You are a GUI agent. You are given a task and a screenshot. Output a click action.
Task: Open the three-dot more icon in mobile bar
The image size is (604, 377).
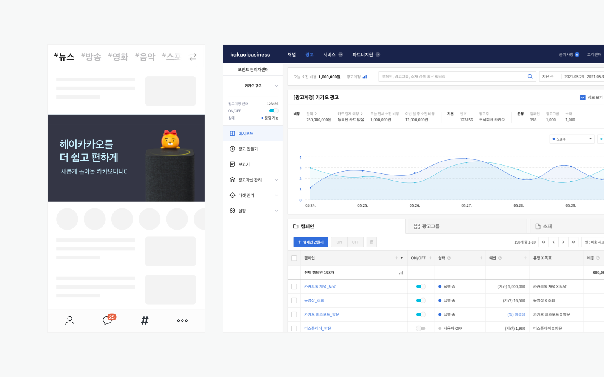(x=182, y=320)
